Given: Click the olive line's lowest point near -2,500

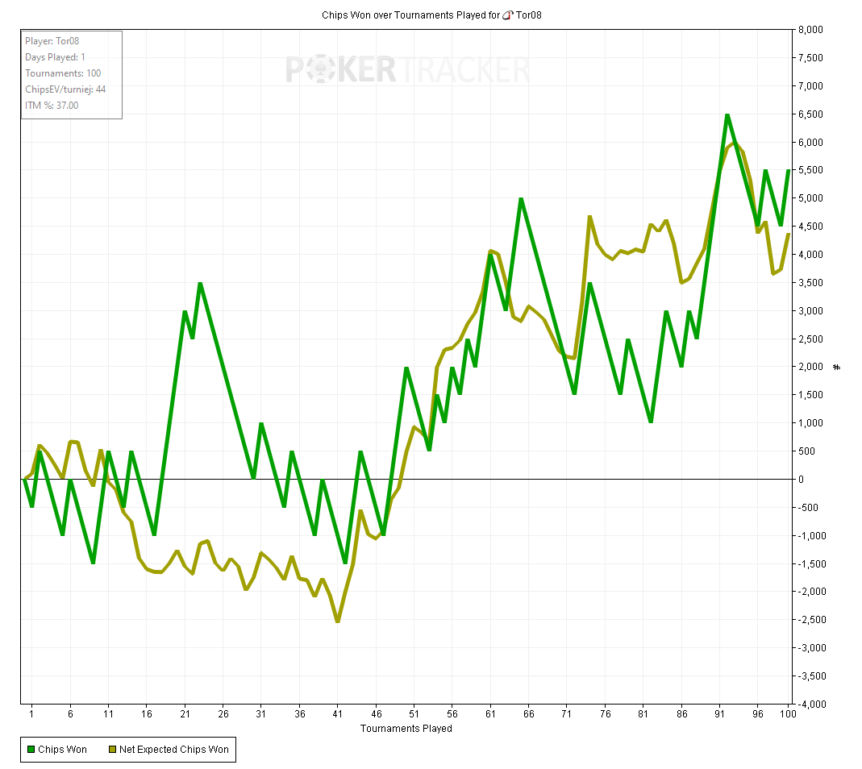Looking at the screenshot, I should pyautogui.click(x=338, y=621).
